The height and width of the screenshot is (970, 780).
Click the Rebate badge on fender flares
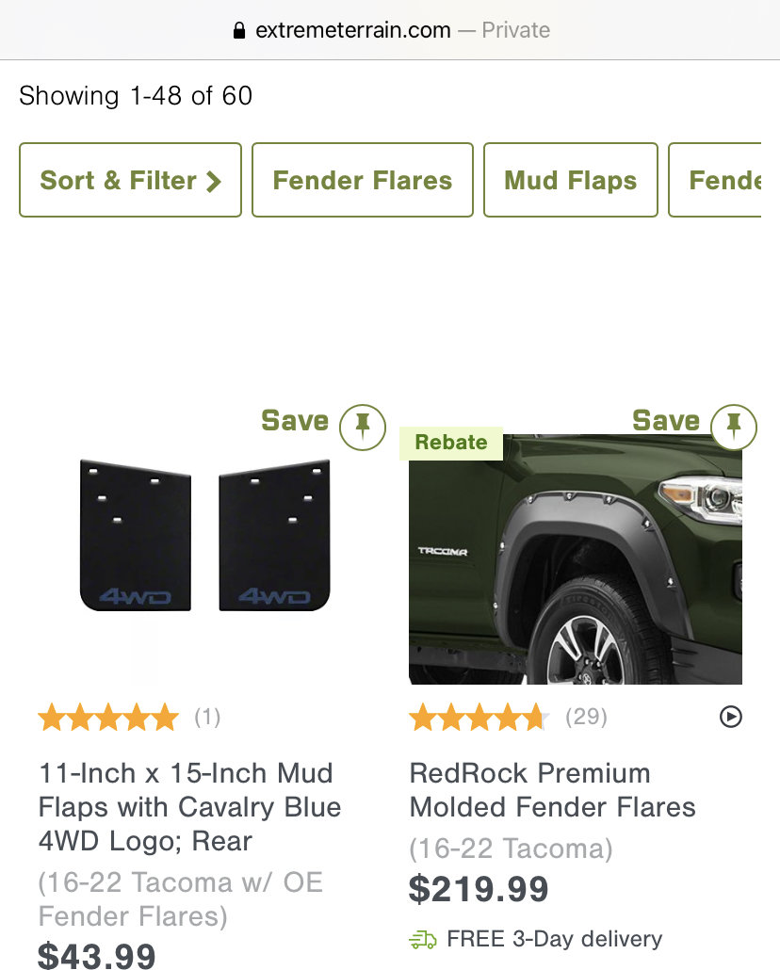[x=450, y=443]
